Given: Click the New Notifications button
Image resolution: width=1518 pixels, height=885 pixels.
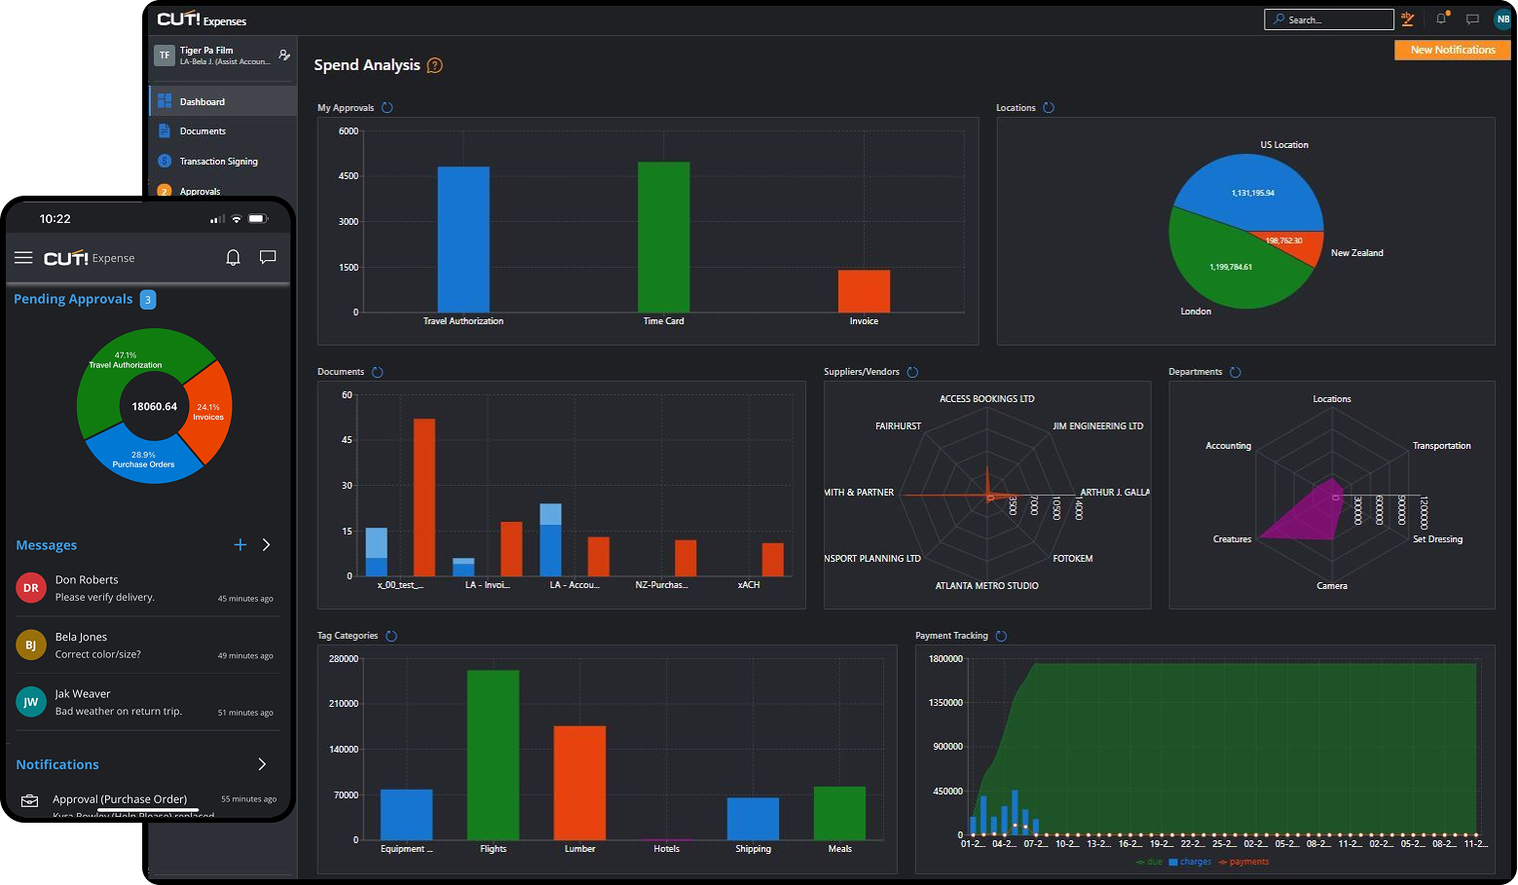Looking at the screenshot, I should click(x=1452, y=50).
